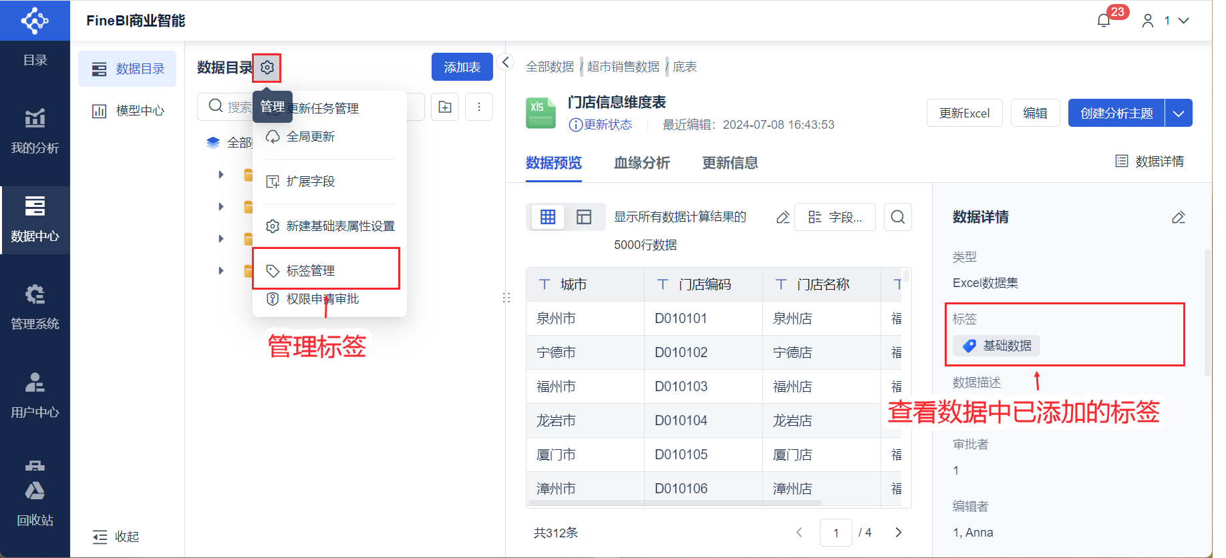Open notifications bell with 23 badge

[x=1104, y=20]
